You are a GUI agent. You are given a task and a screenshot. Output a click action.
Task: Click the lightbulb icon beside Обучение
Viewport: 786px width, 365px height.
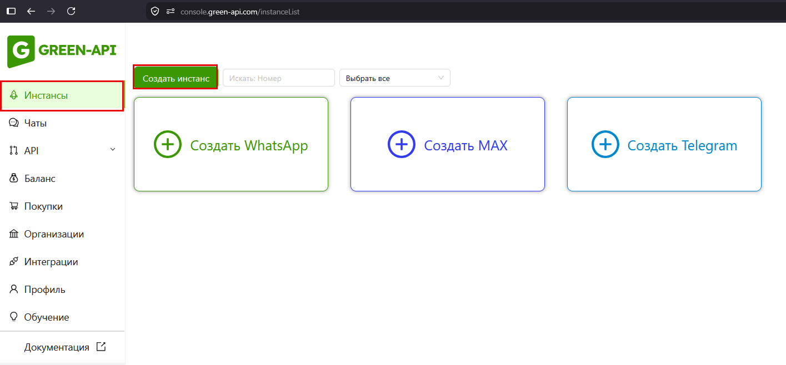pos(14,317)
